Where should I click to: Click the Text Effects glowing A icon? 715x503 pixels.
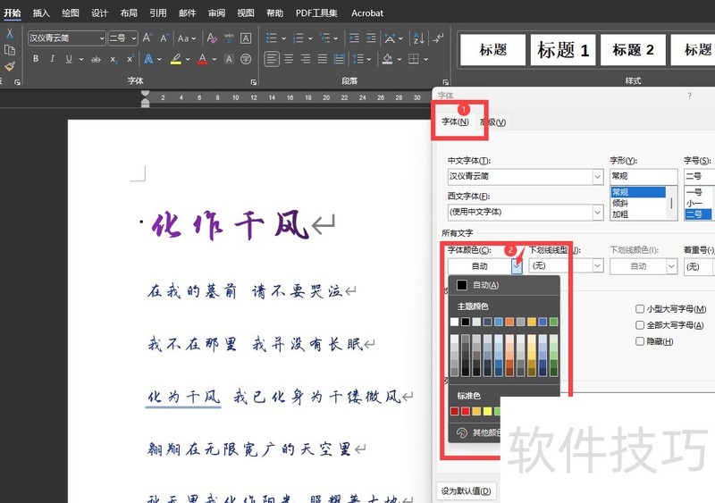click(x=148, y=59)
